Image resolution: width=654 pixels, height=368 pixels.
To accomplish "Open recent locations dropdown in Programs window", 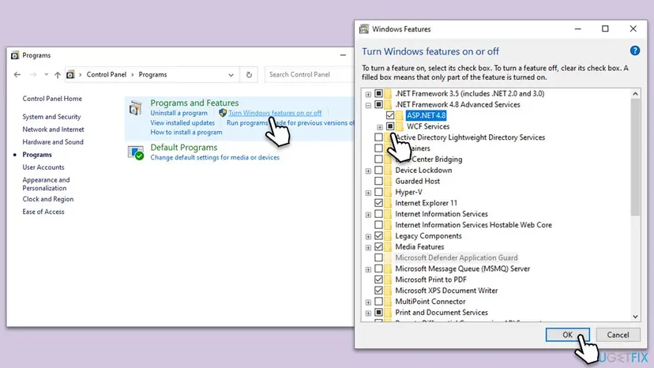I will click(46, 75).
